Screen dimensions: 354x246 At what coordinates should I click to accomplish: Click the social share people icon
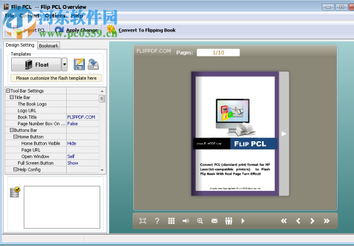click(229, 221)
